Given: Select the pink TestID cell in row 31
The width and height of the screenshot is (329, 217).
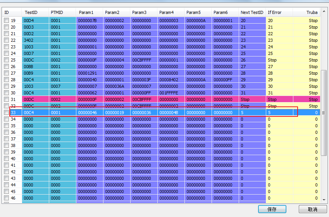Looking at the screenshot, I should (36, 99).
